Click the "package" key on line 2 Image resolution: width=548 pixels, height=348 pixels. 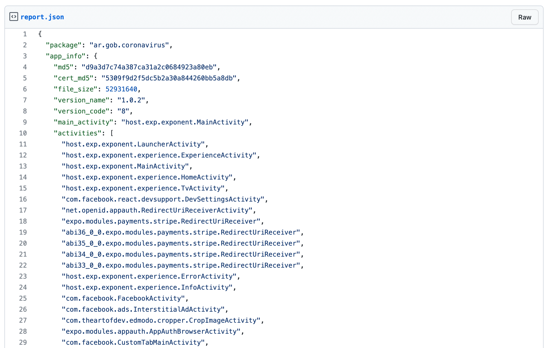point(64,45)
